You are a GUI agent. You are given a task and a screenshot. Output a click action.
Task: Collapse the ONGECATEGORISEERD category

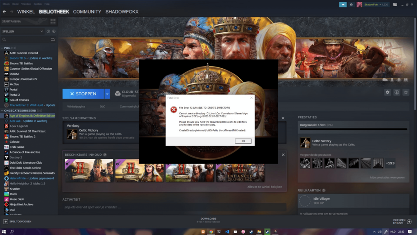[x=2, y=111]
